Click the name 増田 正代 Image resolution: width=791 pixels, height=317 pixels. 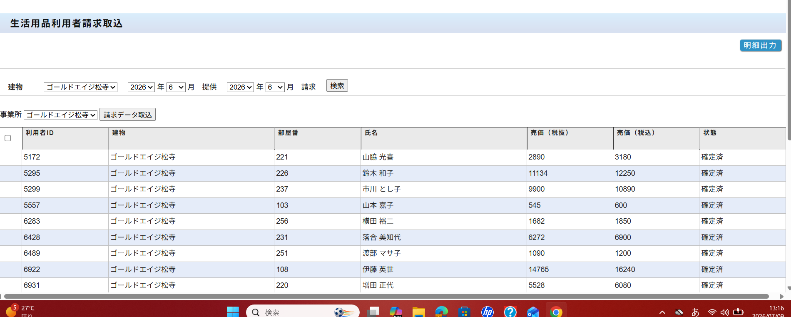(x=378, y=285)
